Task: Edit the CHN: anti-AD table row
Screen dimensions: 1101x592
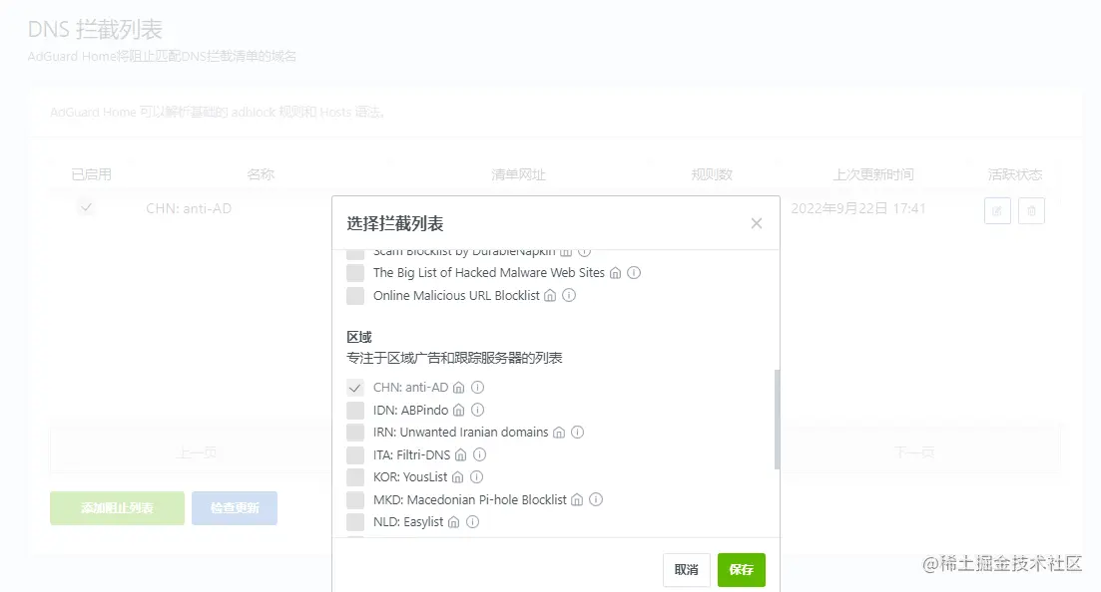Action: pos(997,210)
